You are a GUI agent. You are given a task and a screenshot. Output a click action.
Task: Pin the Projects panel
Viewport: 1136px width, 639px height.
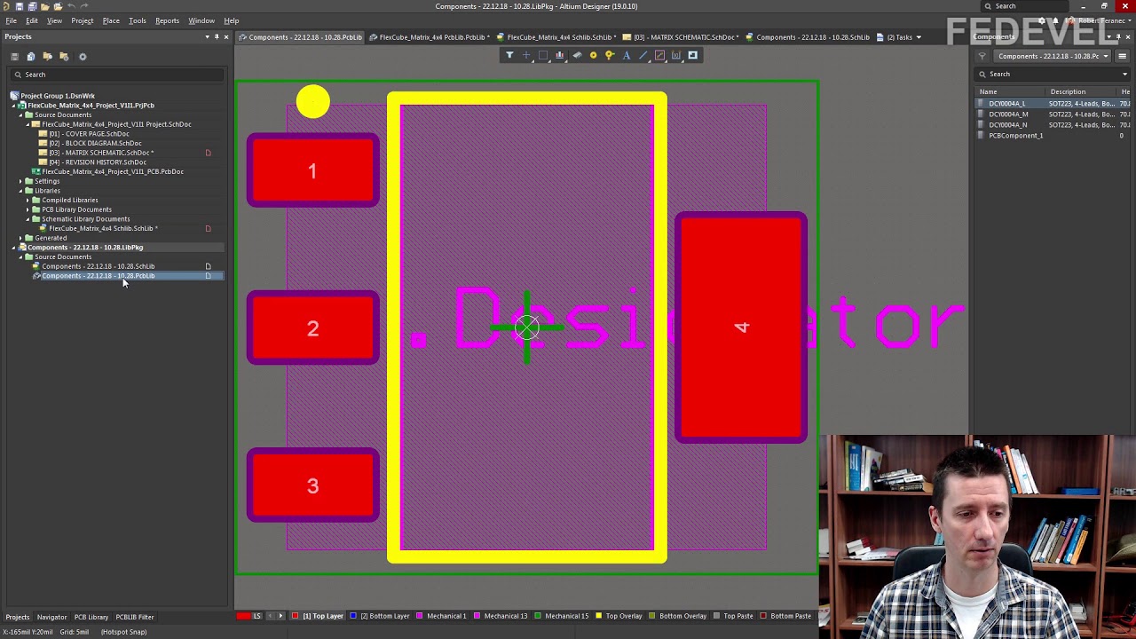point(217,36)
